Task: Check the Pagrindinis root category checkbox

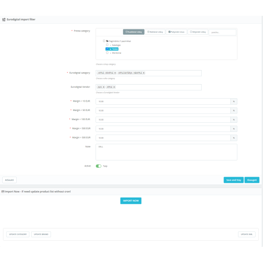Action: pyautogui.click(x=104, y=41)
